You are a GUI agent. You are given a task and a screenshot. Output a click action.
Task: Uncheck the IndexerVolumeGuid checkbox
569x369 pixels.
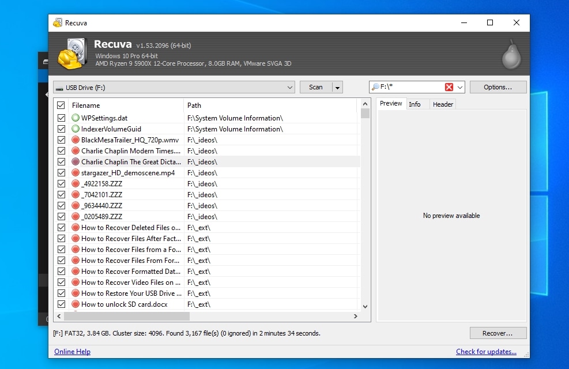click(61, 129)
